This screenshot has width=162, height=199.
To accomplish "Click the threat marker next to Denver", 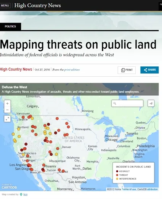I will (58, 149).
